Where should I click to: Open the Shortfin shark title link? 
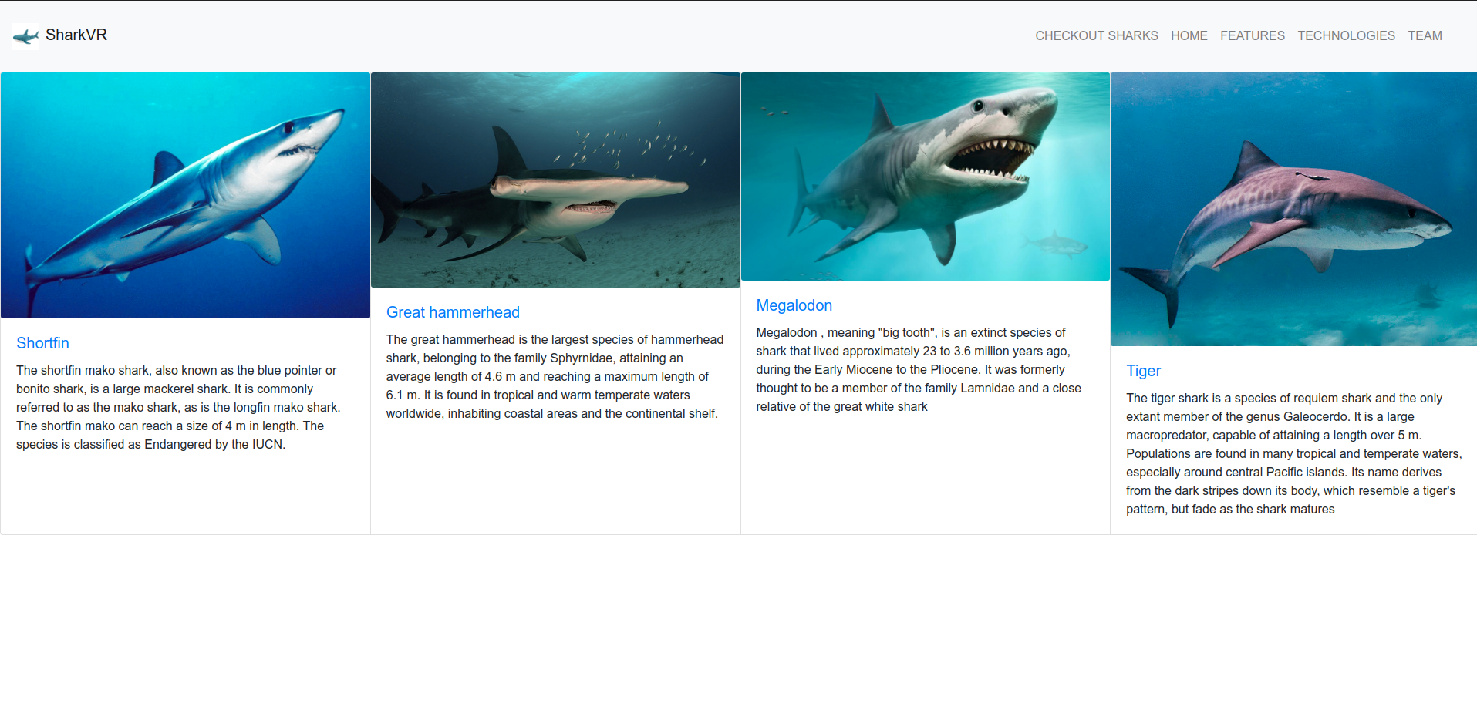coord(43,343)
